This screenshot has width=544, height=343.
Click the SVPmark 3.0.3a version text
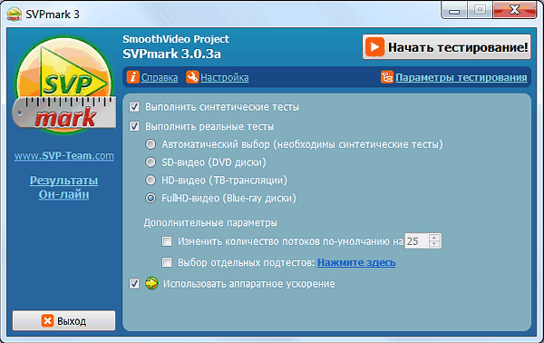pyautogui.click(x=171, y=54)
